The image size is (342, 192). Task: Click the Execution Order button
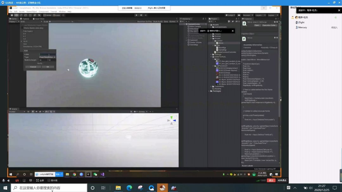point(269,25)
